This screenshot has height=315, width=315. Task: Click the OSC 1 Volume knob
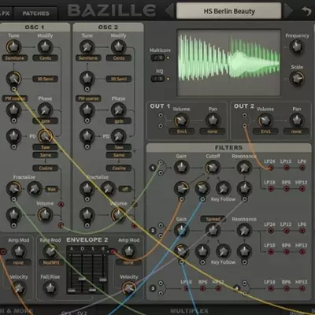(45, 215)
